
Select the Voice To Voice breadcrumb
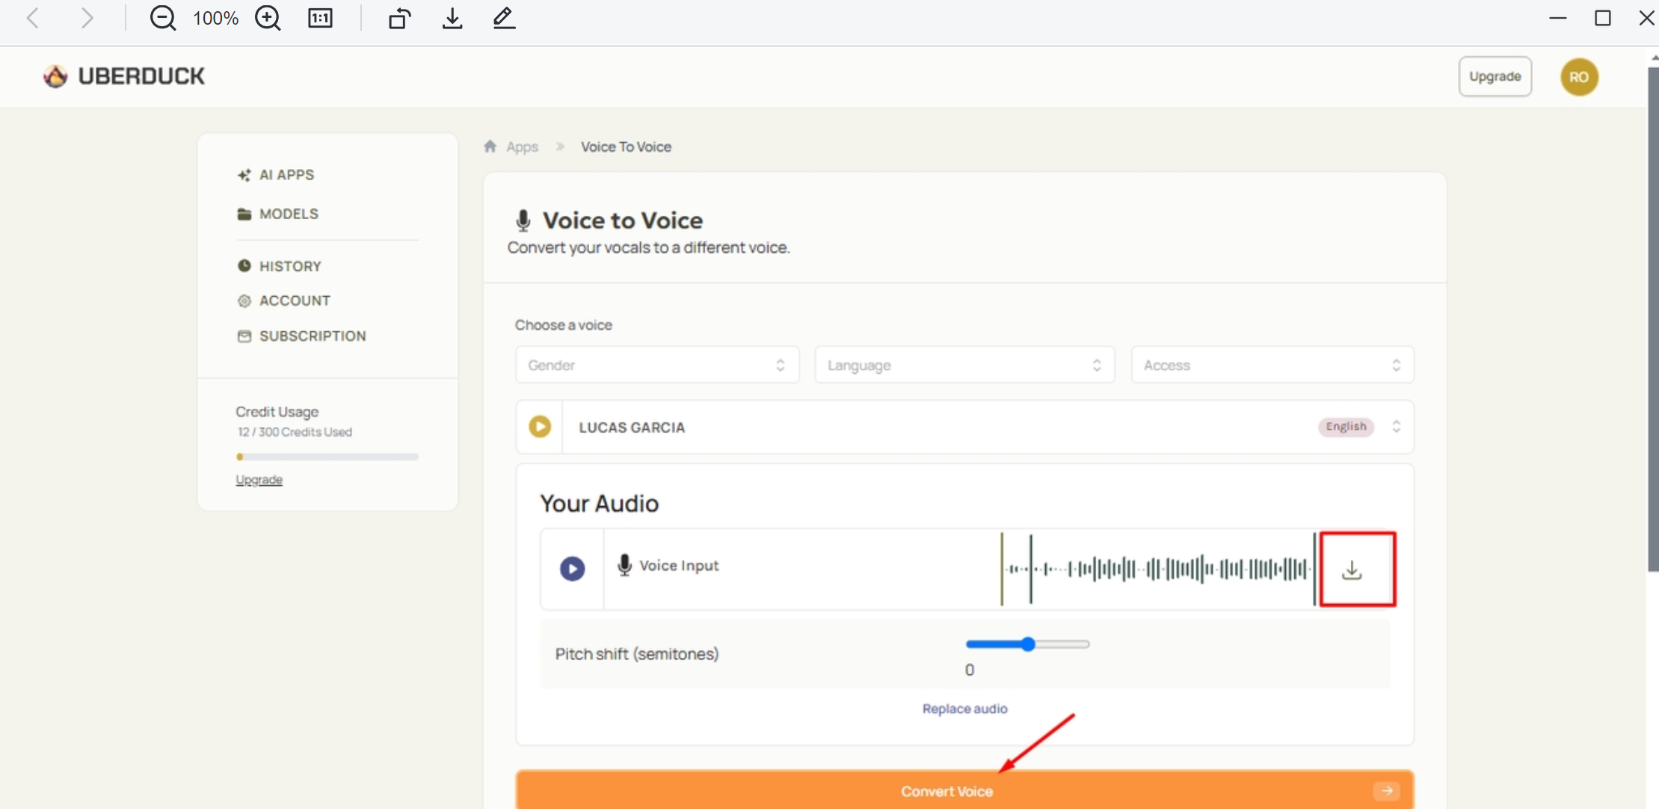click(x=626, y=147)
